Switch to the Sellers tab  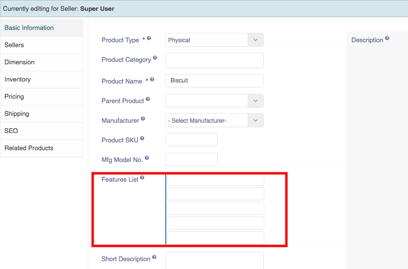coord(42,45)
